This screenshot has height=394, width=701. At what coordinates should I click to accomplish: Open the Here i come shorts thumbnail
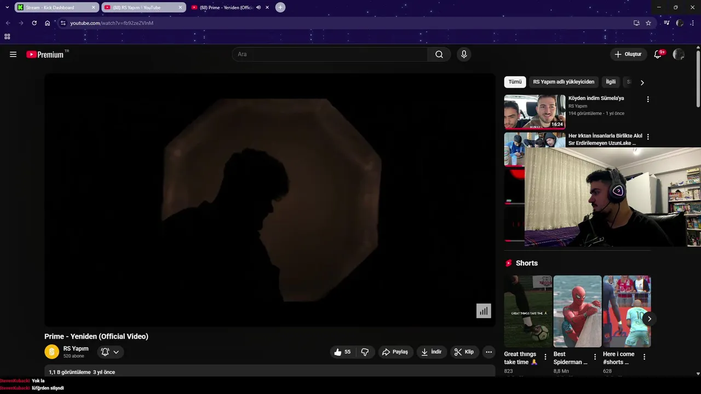point(627,311)
